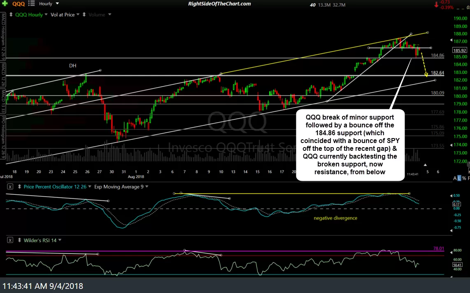The width and height of the screenshot is (470, 293).
Task: Close the Price Percent Oscillator pane
Action: [10, 187]
